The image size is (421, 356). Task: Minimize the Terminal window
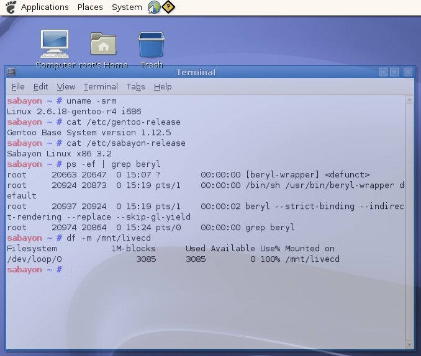pyautogui.click(x=383, y=72)
